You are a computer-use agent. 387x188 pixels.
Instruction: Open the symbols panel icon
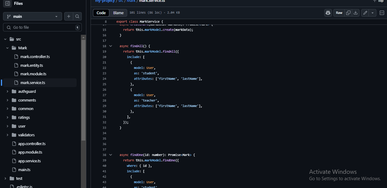pos(382,13)
